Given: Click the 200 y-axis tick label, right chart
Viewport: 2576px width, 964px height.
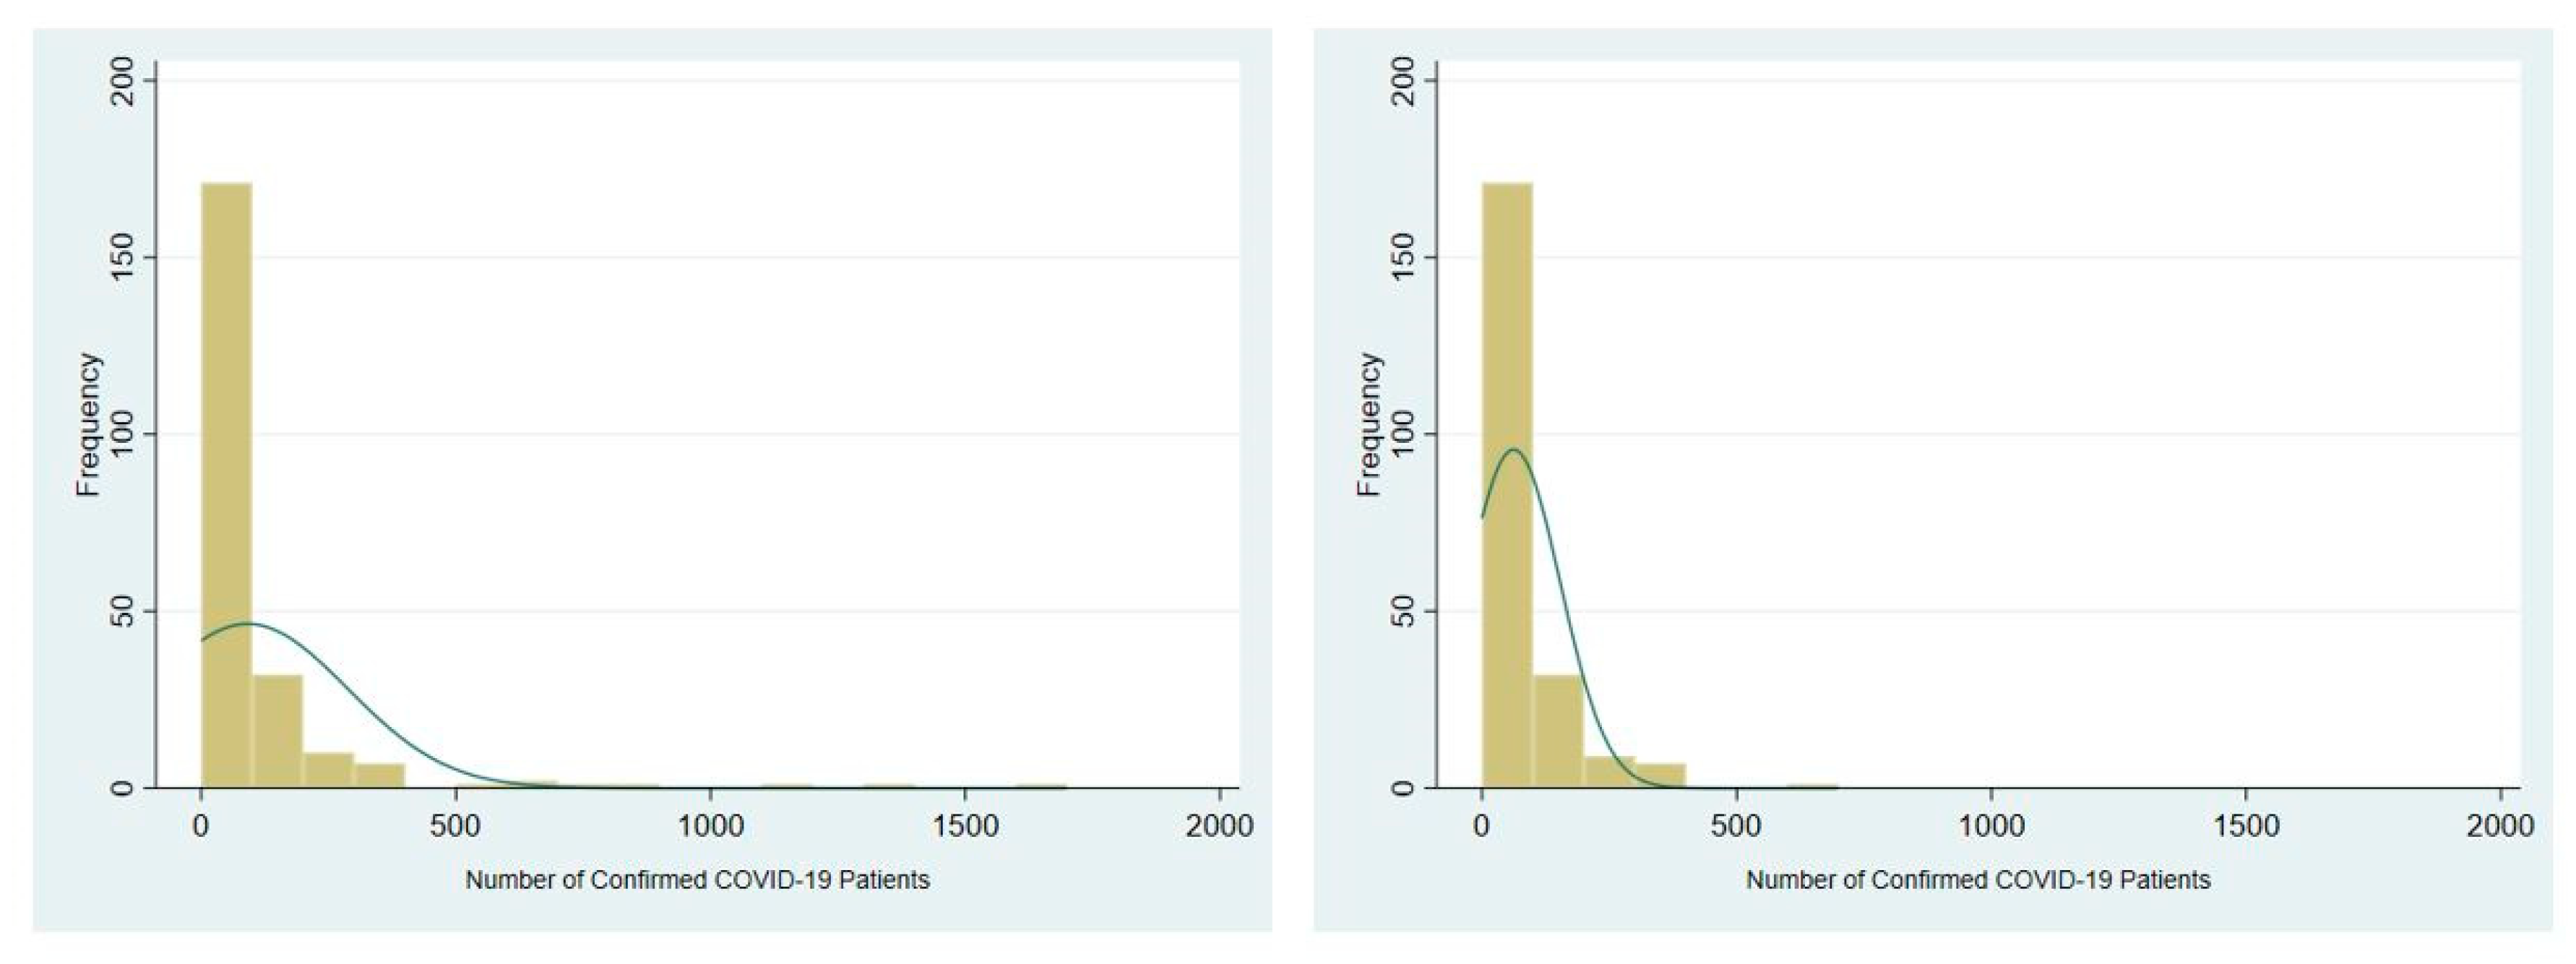Looking at the screenshot, I should pos(1402,80).
